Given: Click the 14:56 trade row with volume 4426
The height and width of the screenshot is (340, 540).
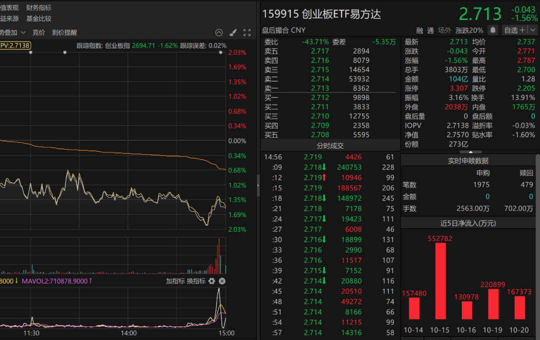Looking at the screenshot, I should click(330, 157).
